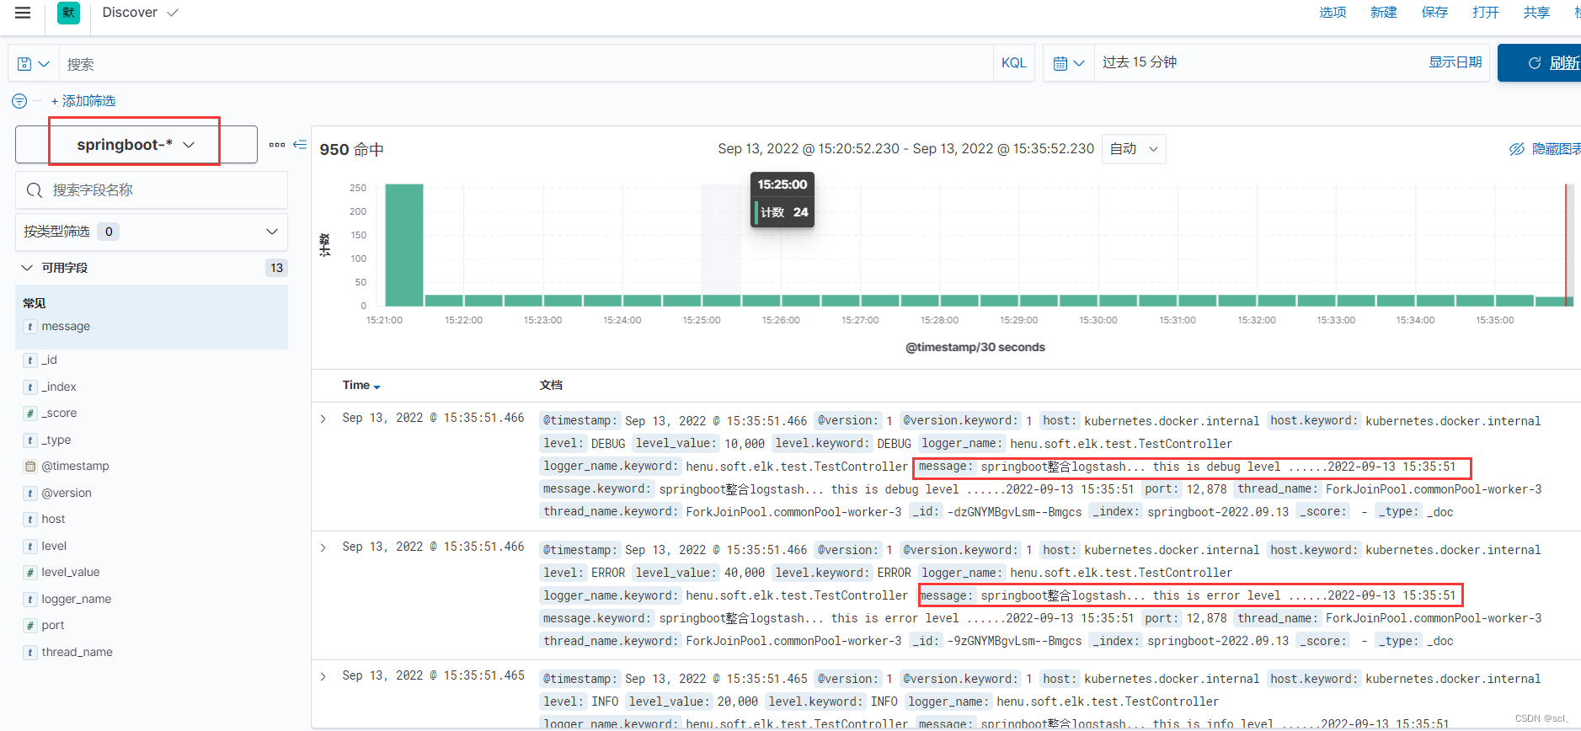Open the springboot-* index pattern selector
Image resolution: width=1581 pixels, height=731 pixels.
(x=136, y=145)
